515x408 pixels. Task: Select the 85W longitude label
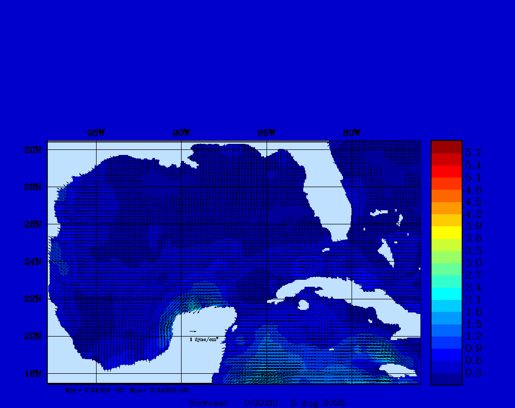267,133
